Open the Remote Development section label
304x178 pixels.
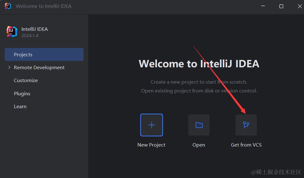pyautogui.click(x=39, y=67)
